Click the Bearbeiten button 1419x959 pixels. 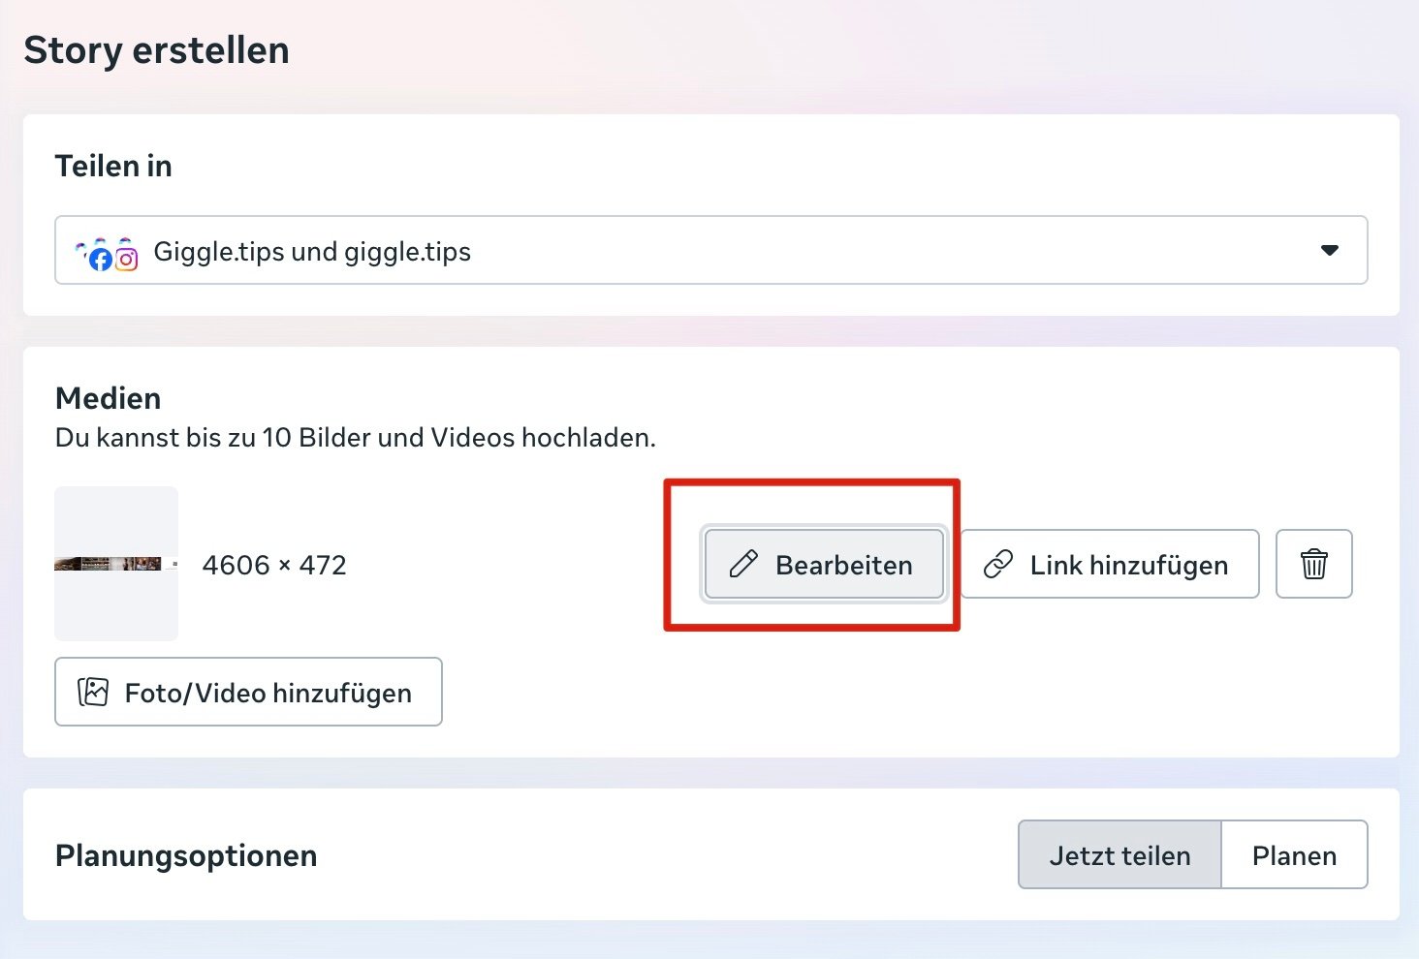tap(824, 564)
